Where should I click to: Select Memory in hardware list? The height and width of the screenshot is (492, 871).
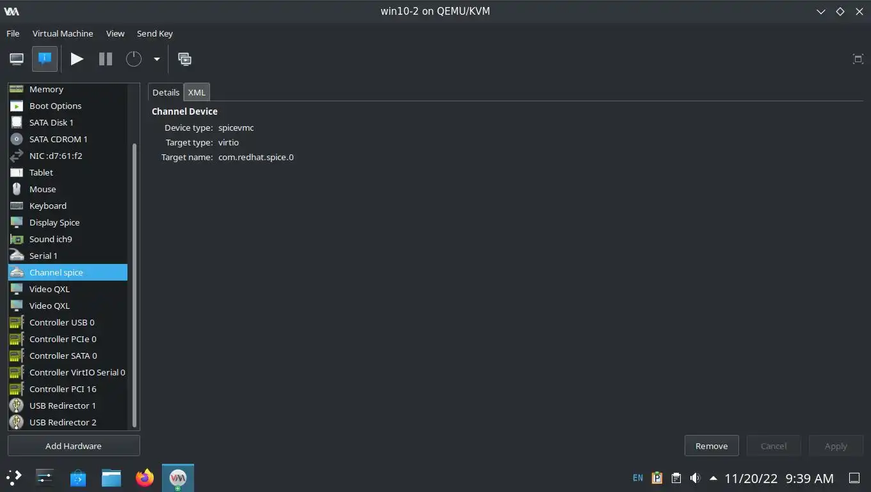[x=68, y=89]
